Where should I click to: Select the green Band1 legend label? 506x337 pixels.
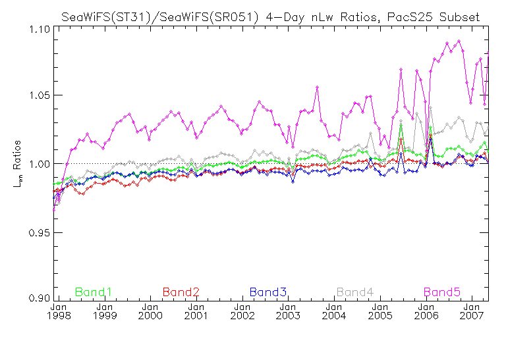coord(94,292)
